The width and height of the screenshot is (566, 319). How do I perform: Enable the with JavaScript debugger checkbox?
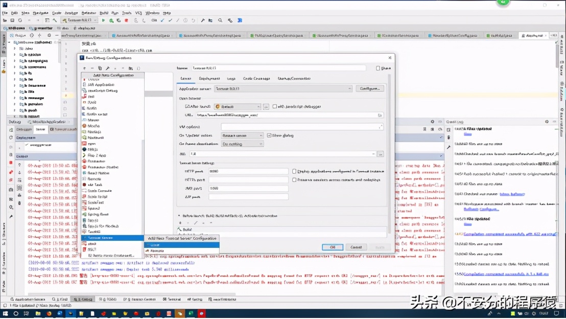coord(275,106)
